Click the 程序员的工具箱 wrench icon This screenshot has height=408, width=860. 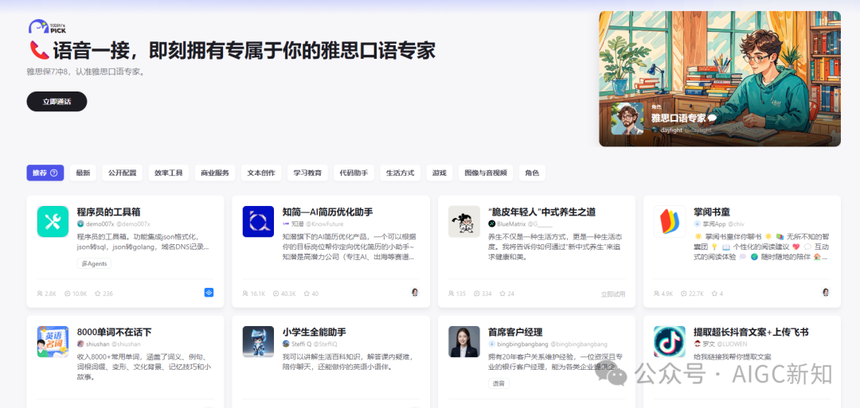(53, 221)
